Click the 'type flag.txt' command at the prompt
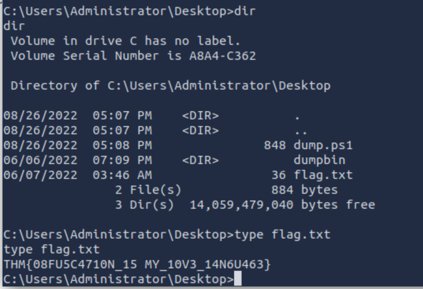The image size is (423, 289). pos(282,234)
